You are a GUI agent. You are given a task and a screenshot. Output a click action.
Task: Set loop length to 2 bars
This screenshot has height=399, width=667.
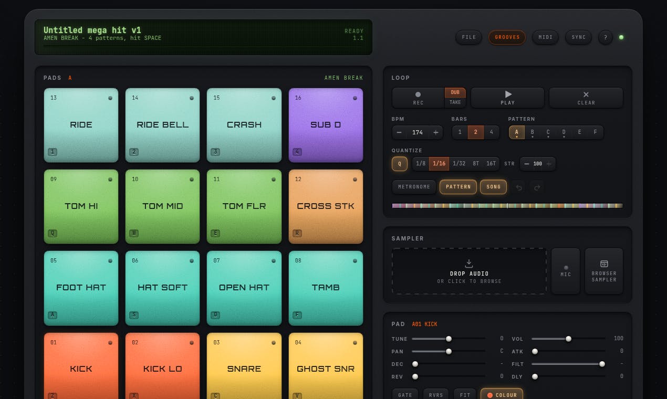[476, 132]
